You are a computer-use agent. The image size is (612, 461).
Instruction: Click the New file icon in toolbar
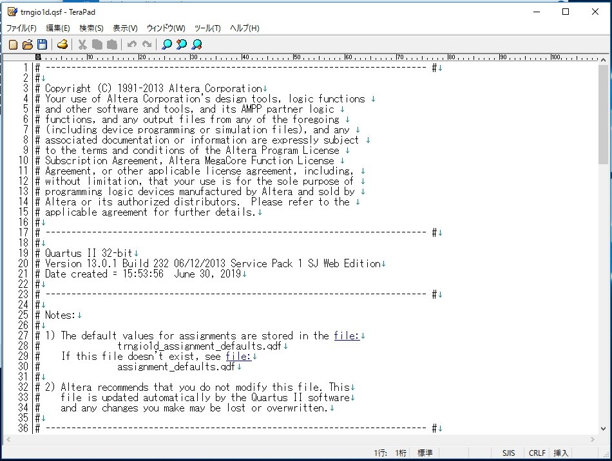13,44
